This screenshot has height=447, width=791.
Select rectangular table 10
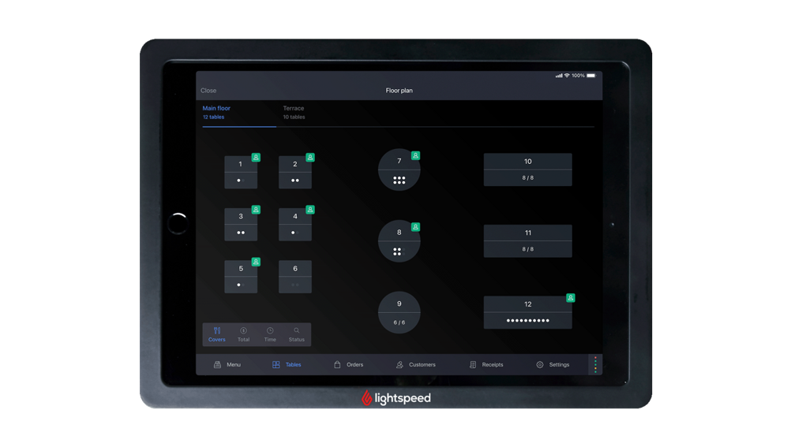tap(527, 169)
